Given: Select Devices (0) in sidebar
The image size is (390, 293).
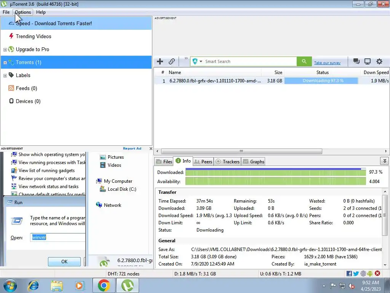Looking at the screenshot, I should point(76,101).
